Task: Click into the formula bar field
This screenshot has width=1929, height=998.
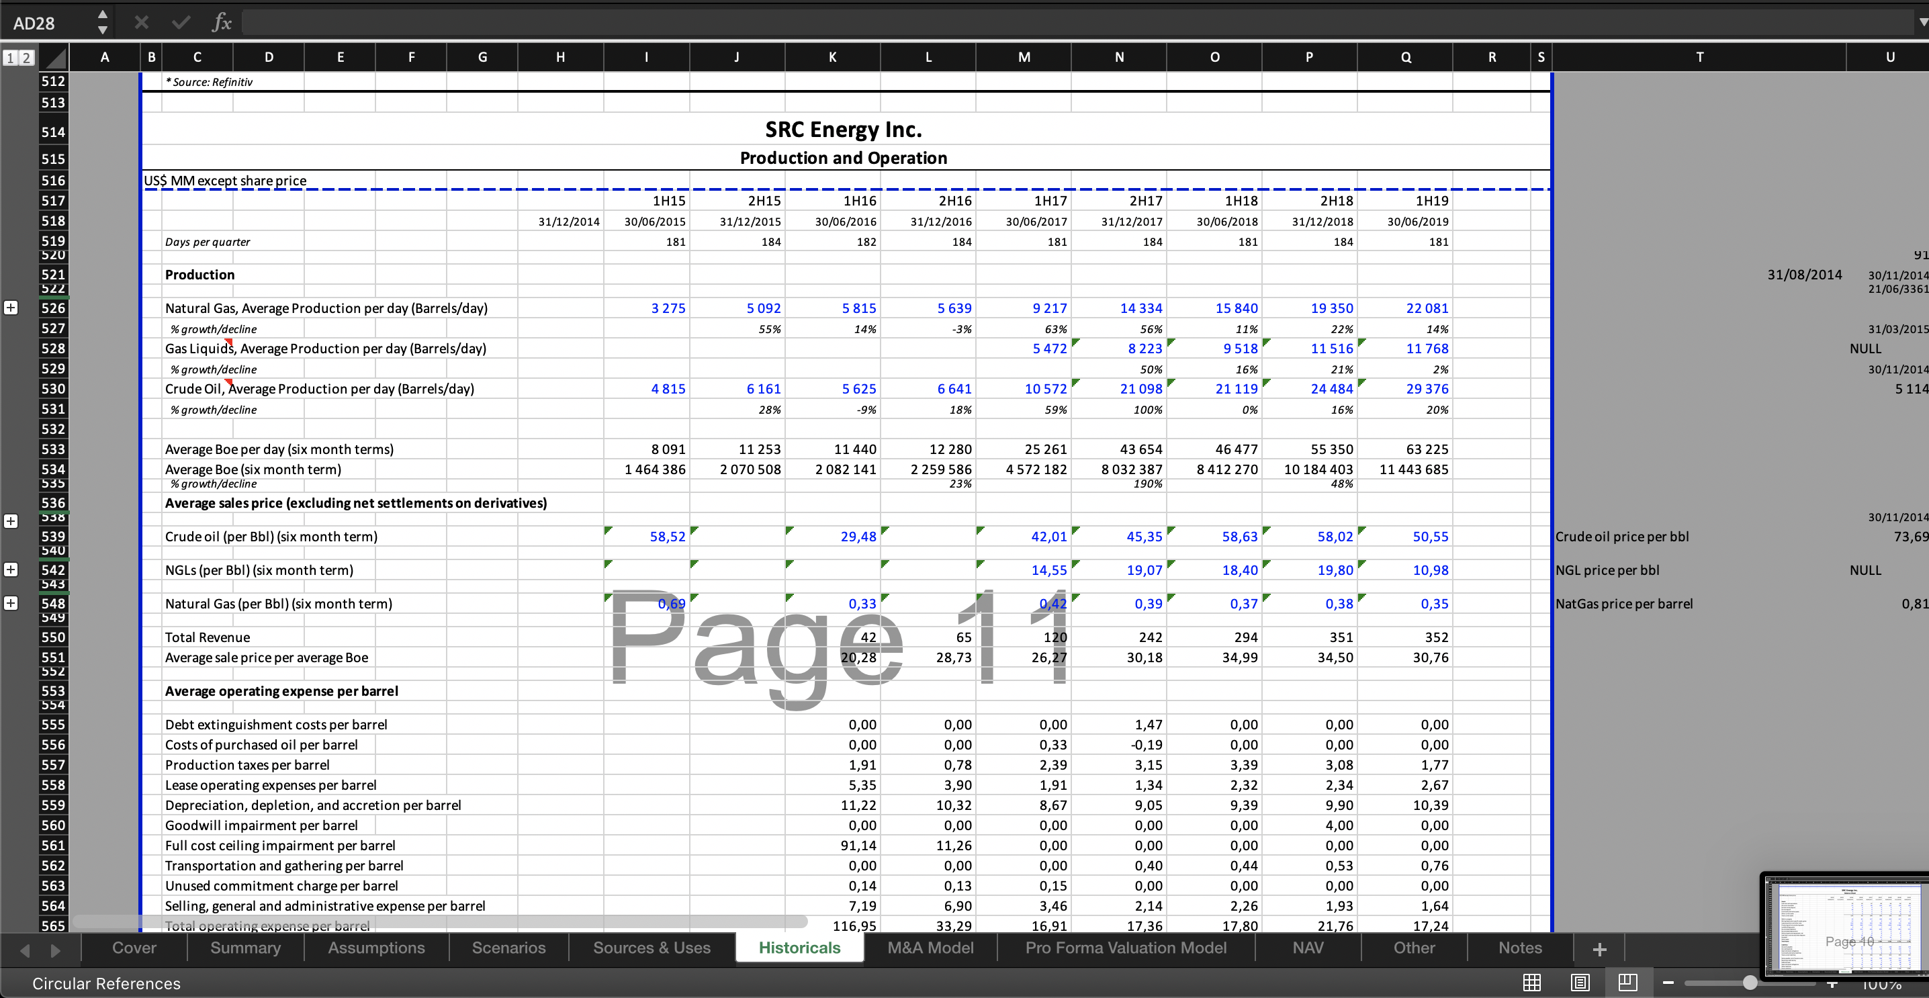Action: click(1077, 22)
